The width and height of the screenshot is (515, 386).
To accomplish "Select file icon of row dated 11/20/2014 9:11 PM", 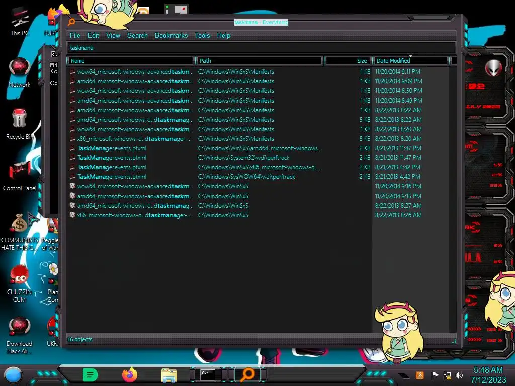I will click(72, 71).
